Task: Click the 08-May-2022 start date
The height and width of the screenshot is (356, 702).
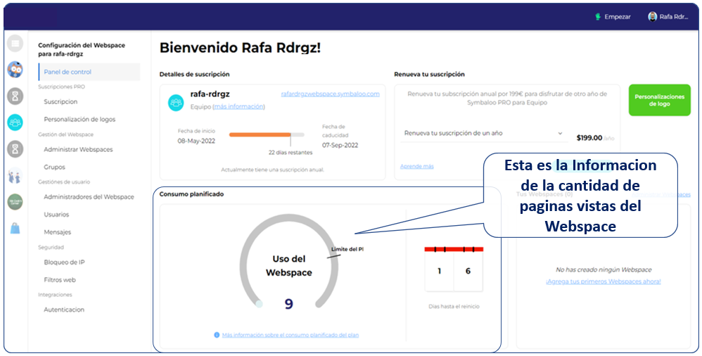Action: (196, 141)
